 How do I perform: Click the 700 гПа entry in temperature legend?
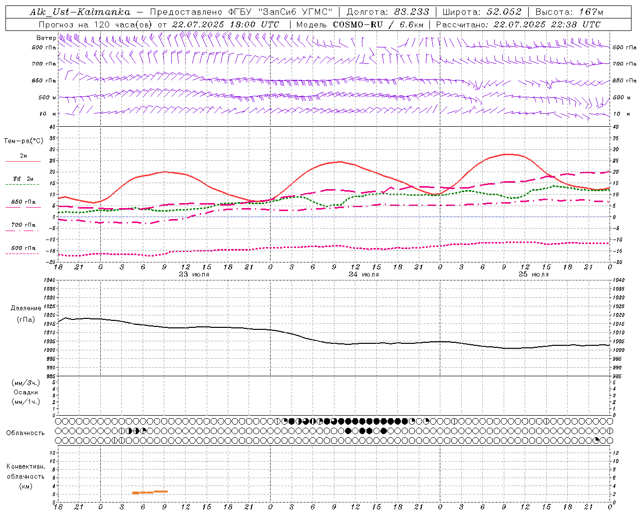(x=23, y=225)
